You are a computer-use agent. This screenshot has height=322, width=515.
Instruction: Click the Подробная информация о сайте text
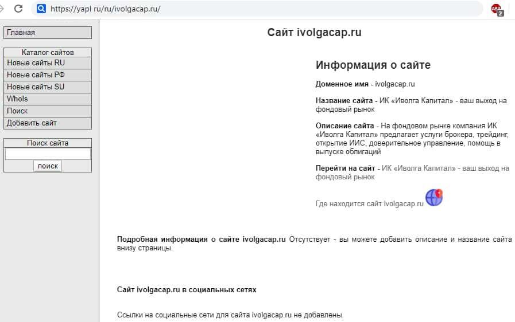point(202,239)
